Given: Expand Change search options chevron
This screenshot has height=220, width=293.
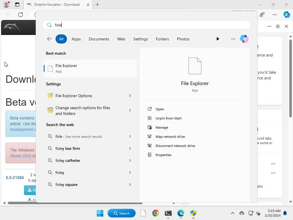Looking at the screenshot, I should [x=130, y=110].
